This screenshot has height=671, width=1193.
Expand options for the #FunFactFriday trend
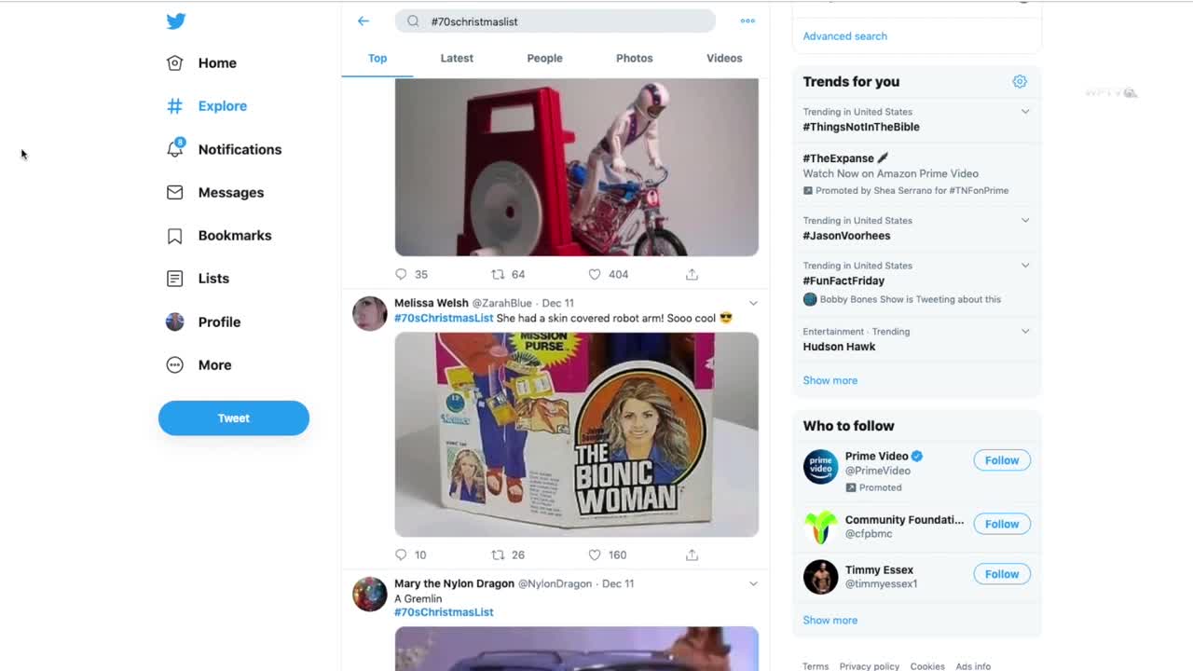(x=1025, y=266)
